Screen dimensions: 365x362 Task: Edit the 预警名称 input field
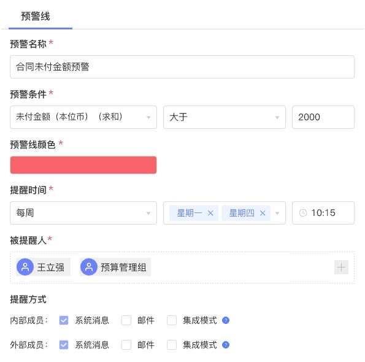click(182, 67)
